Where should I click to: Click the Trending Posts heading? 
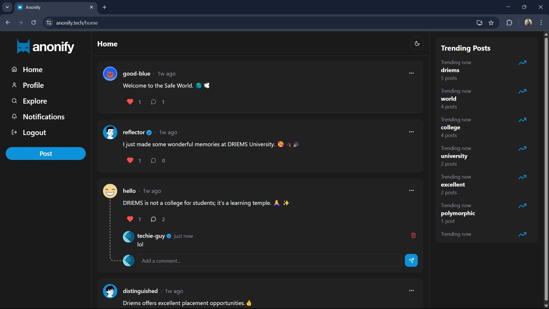pyautogui.click(x=466, y=48)
